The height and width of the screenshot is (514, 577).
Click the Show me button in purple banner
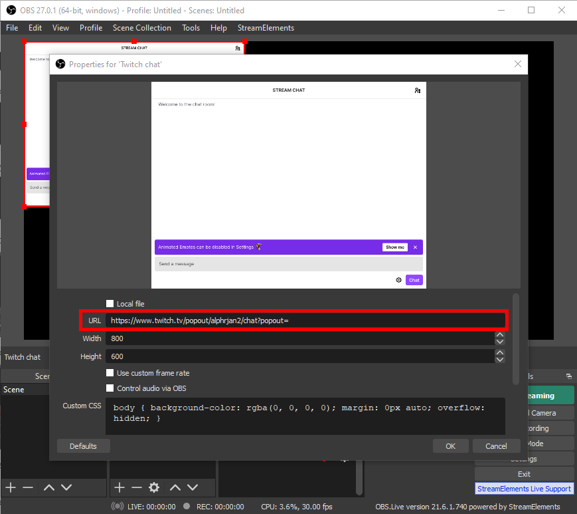(x=395, y=247)
